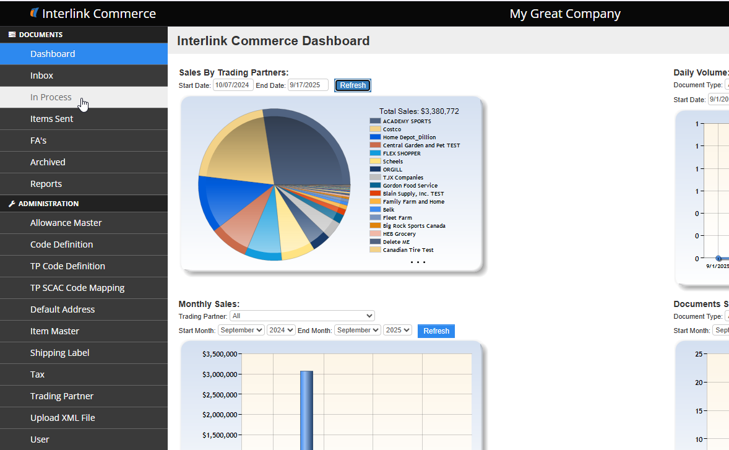Refresh the Sales By Trading Partners chart
The image size is (729, 450).
352,85
